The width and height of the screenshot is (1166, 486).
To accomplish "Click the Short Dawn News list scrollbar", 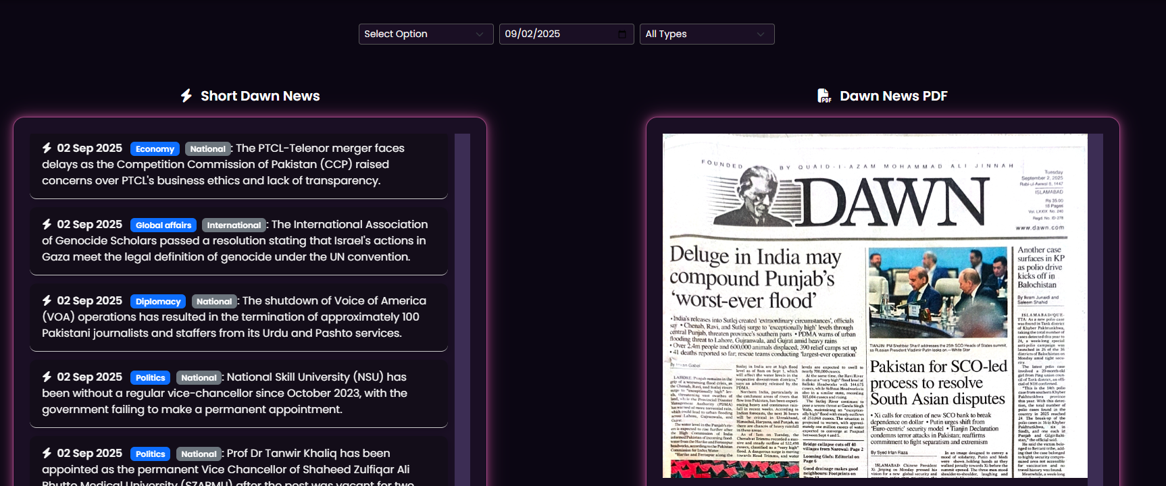I will [462, 305].
